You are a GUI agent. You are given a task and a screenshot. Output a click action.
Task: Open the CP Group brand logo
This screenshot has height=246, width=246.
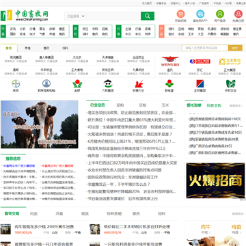[x=230, y=61]
